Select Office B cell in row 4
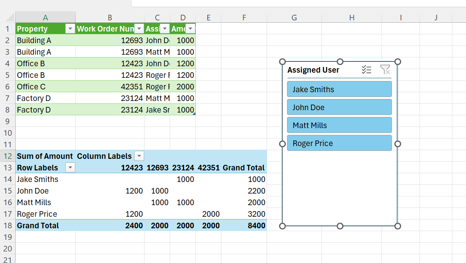Screen dimensions: 466x263 coord(46,63)
